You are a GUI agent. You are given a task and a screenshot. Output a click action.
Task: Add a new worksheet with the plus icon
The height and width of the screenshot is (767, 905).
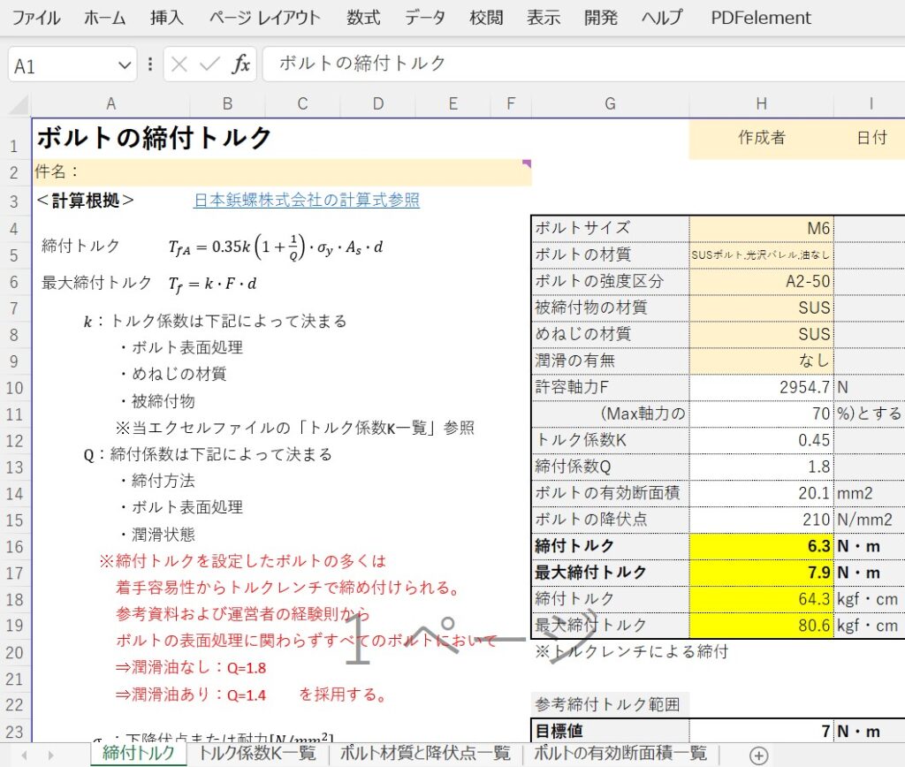(x=758, y=756)
